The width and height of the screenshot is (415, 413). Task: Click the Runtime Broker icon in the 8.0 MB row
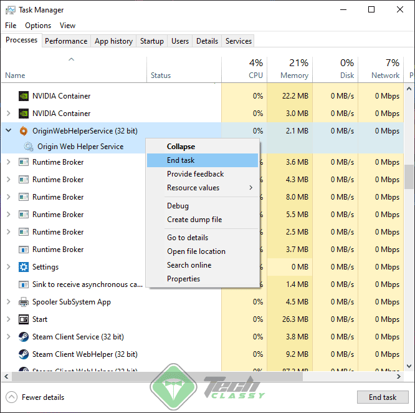click(x=24, y=197)
